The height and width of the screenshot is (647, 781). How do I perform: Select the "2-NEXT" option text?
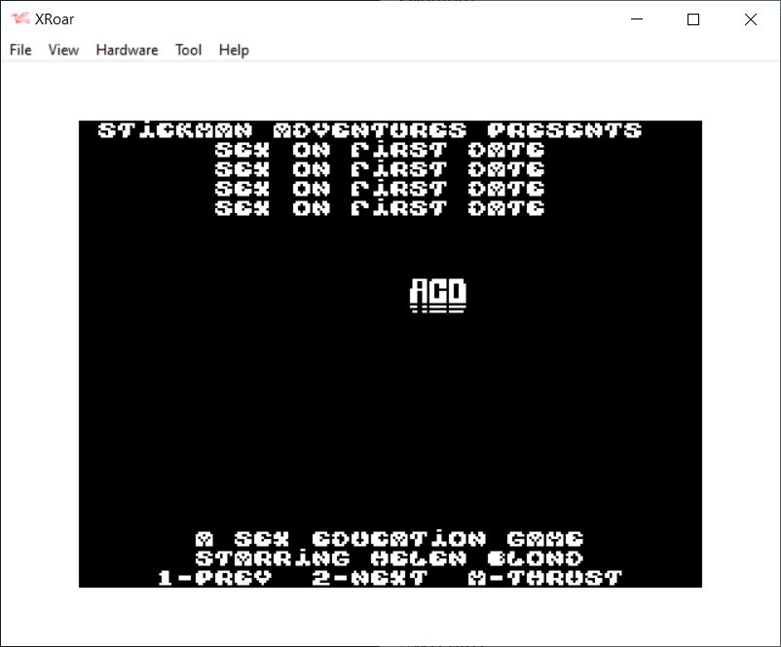pyautogui.click(x=369, y=578)
